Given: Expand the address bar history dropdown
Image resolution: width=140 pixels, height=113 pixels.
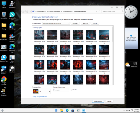Looking at the screenshot, I should coord(96,11).
